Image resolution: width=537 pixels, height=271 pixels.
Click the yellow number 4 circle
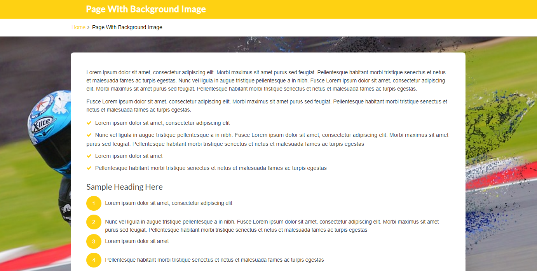94,260
